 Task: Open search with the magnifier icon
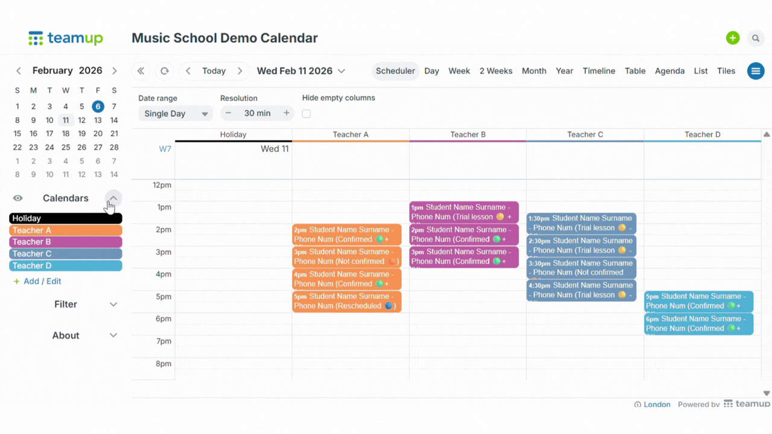pos(755,38)
